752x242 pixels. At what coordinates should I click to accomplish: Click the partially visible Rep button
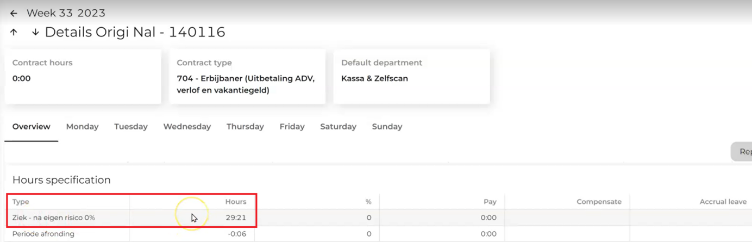(x=743, y=152)
